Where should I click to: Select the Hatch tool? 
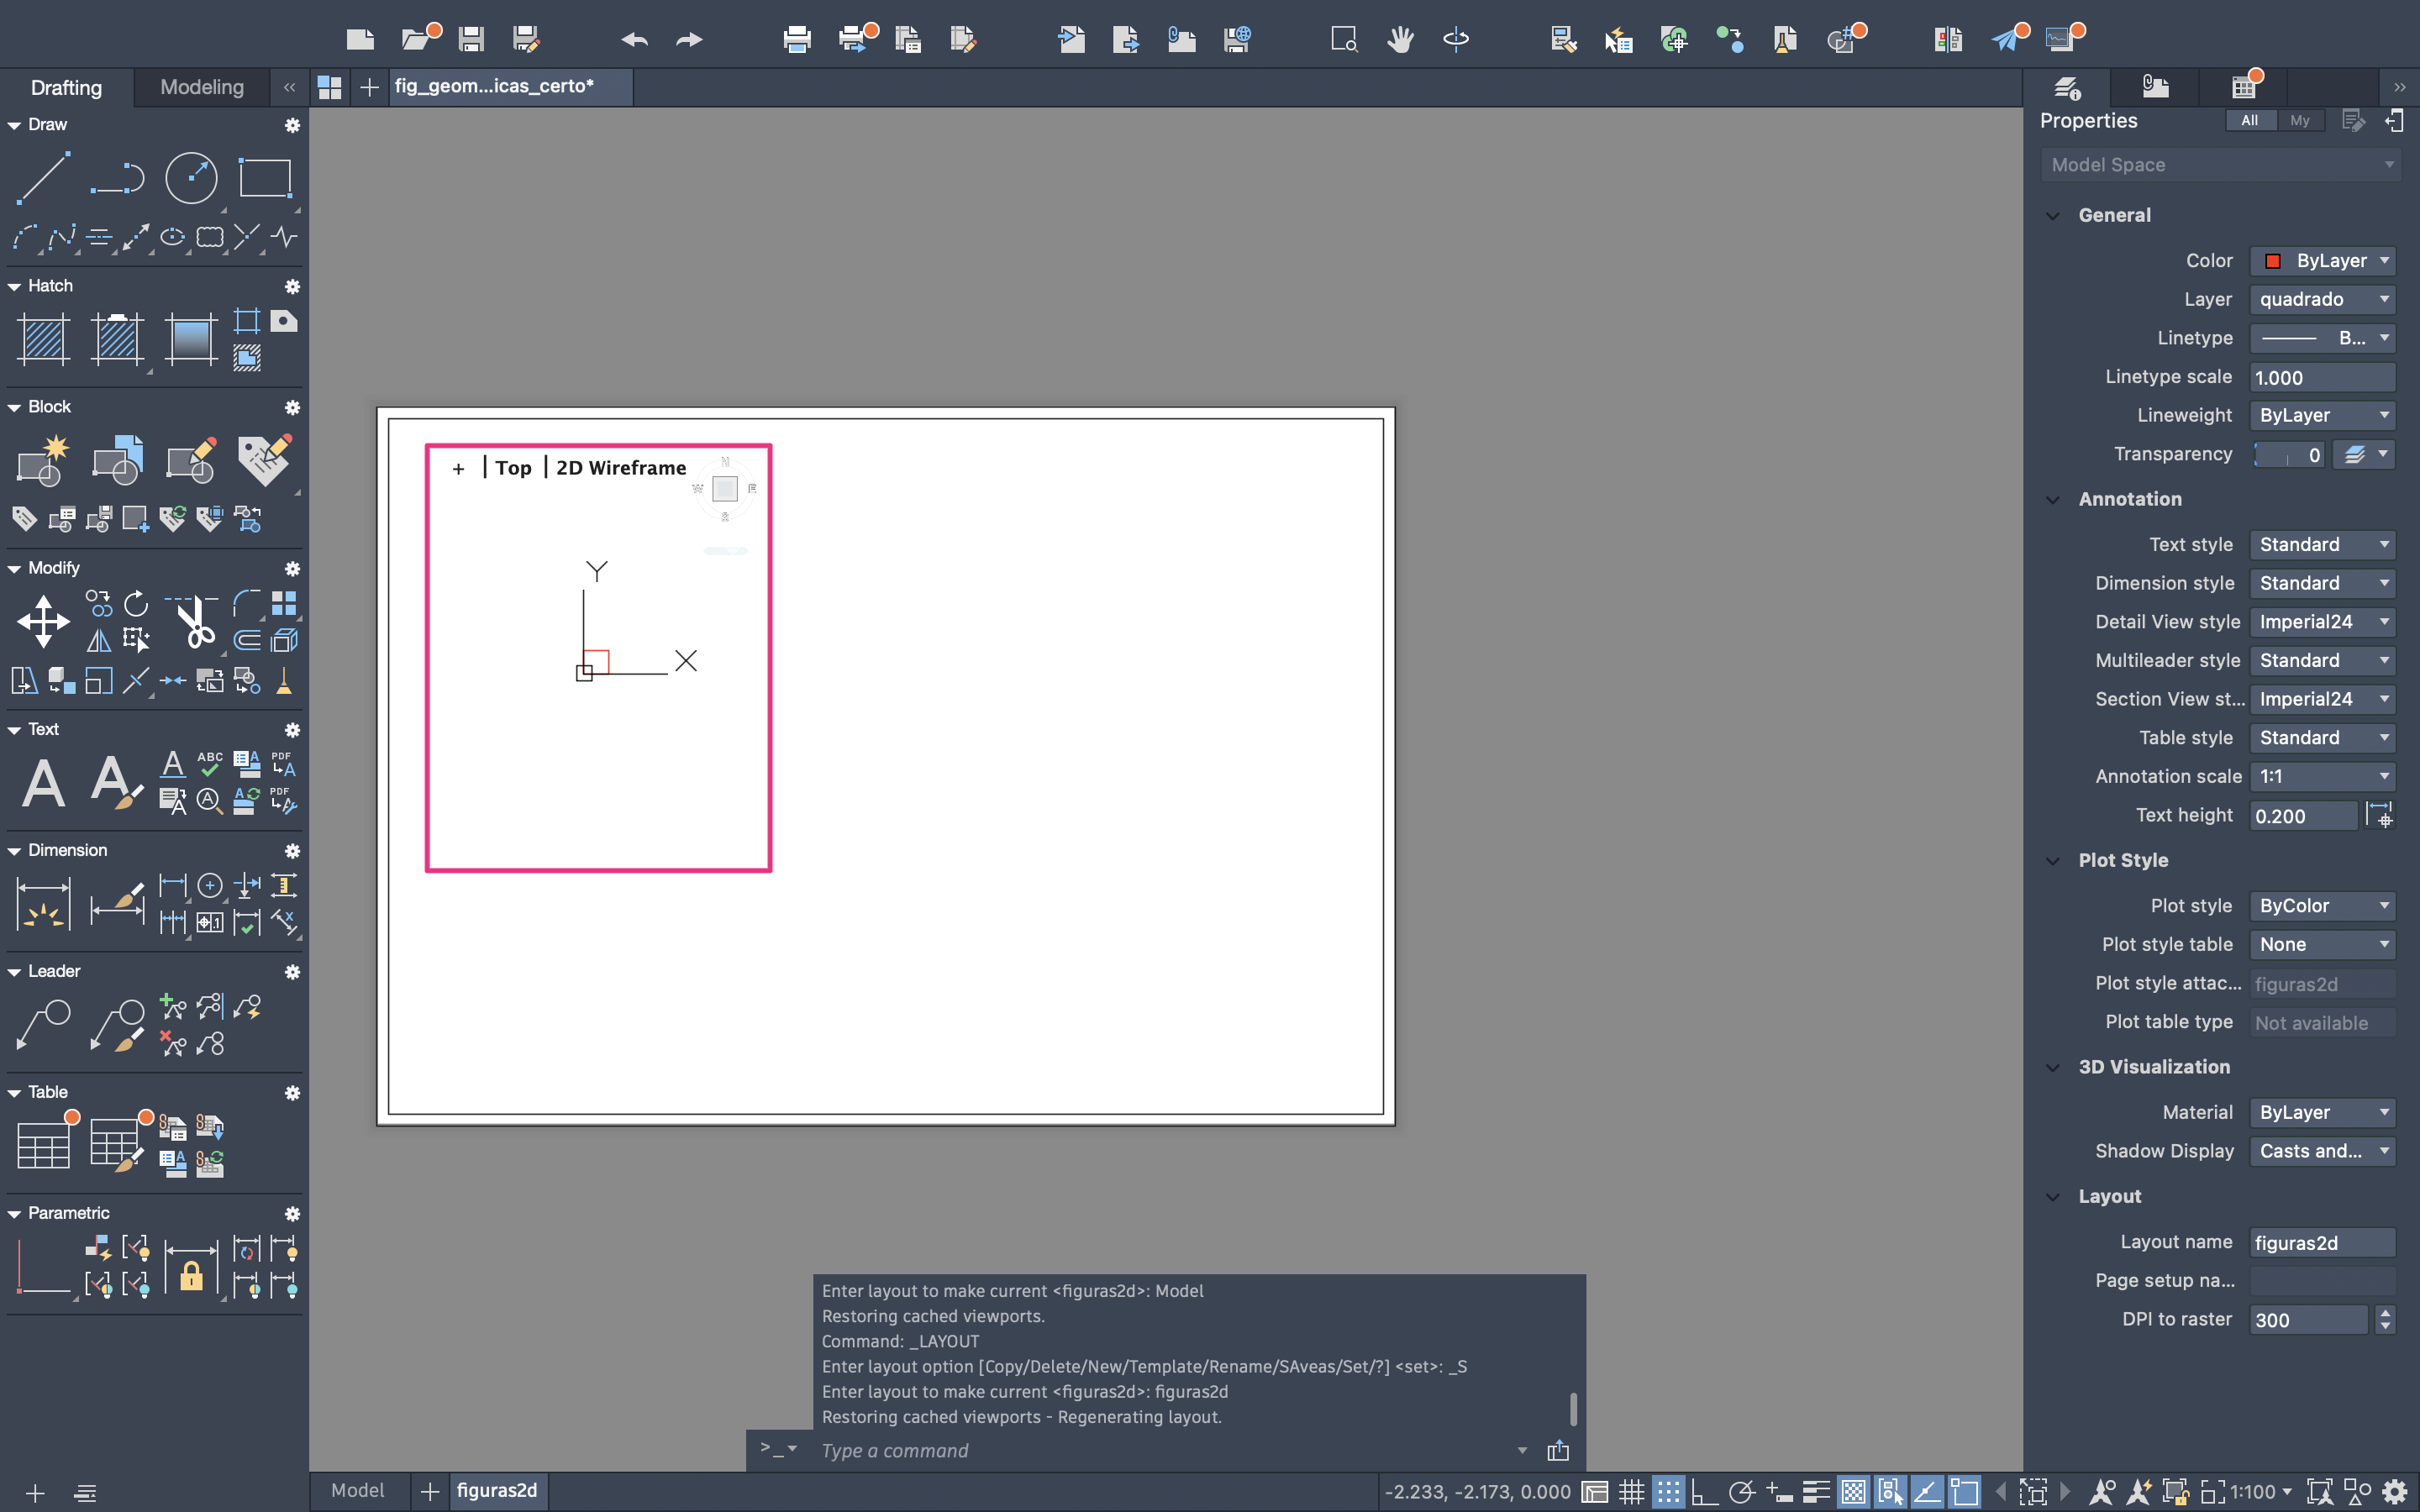pyautogui.click(x=43, y=339)
